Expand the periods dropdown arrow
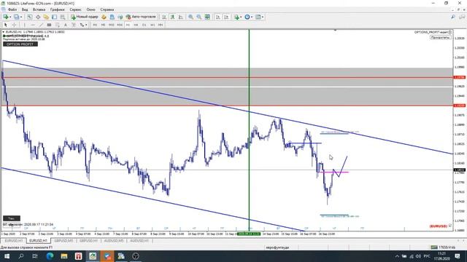 (x=252, y=17)
